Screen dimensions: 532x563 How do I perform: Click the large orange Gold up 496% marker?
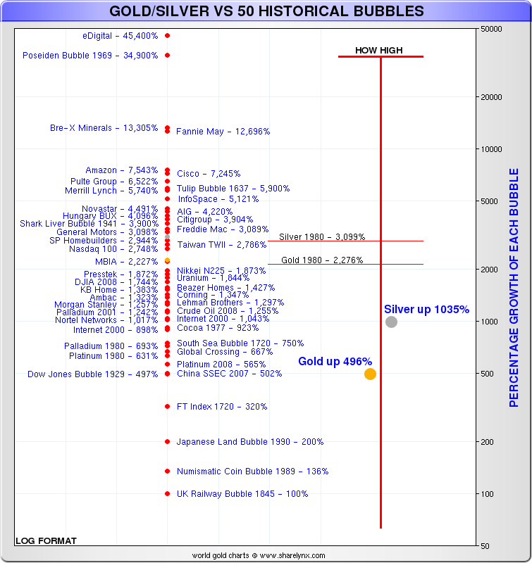pos(370,374)
